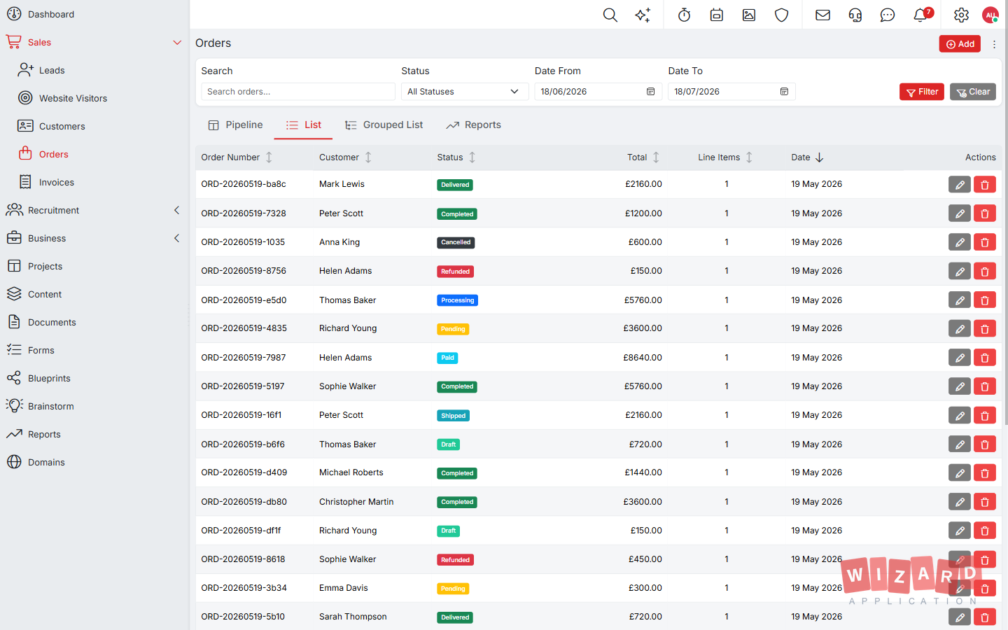Switch to the Grouped List tab
The image size is (1008, 630).
click(x=384, y=125)
